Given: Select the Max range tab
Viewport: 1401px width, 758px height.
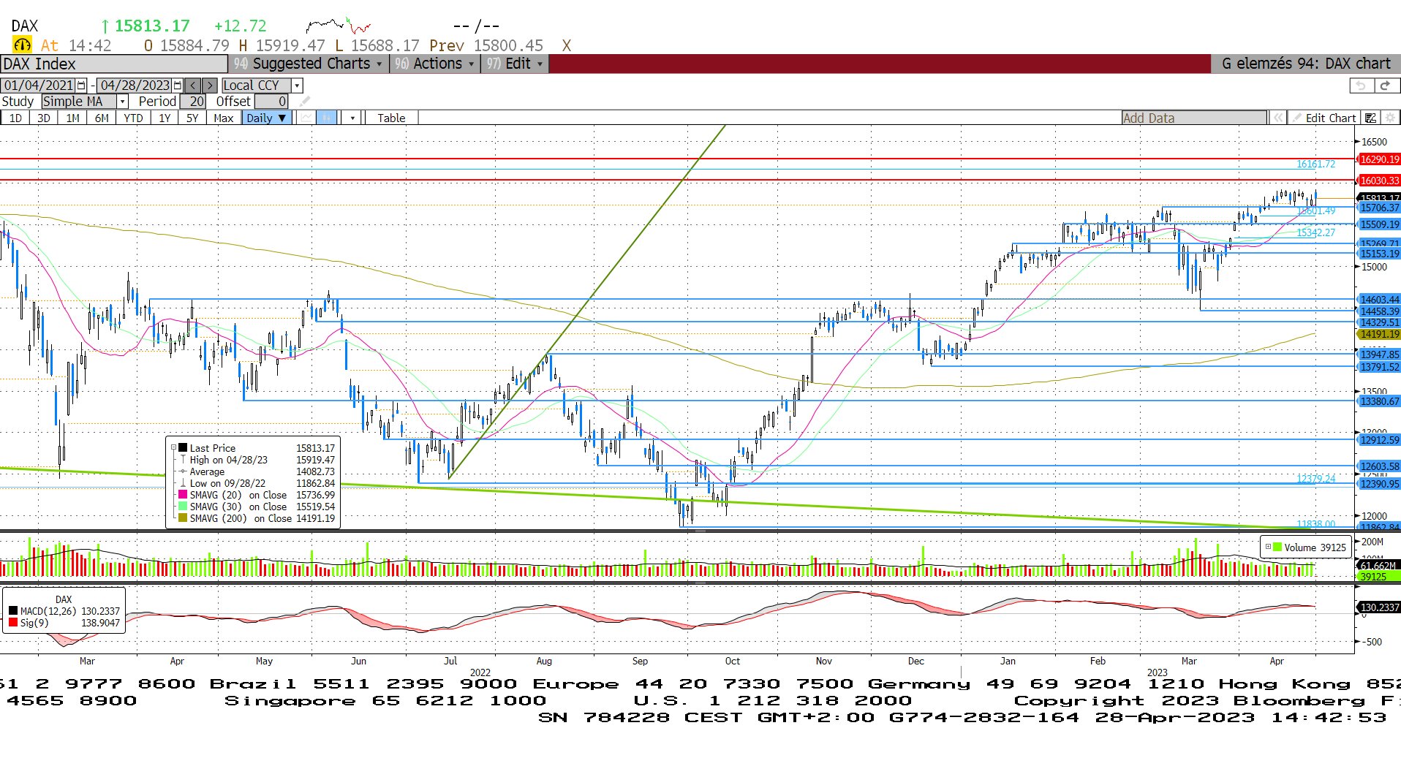Looking at the screenshot, I should point(224,118).
